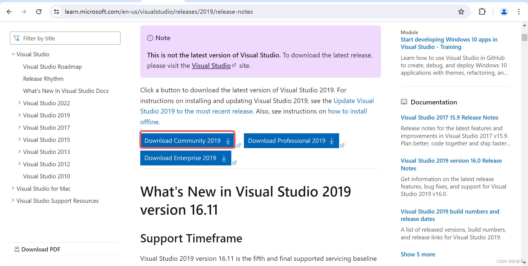
Task: Open Start developing Windows 10 apps training link
Action: [x=449, y=43]
